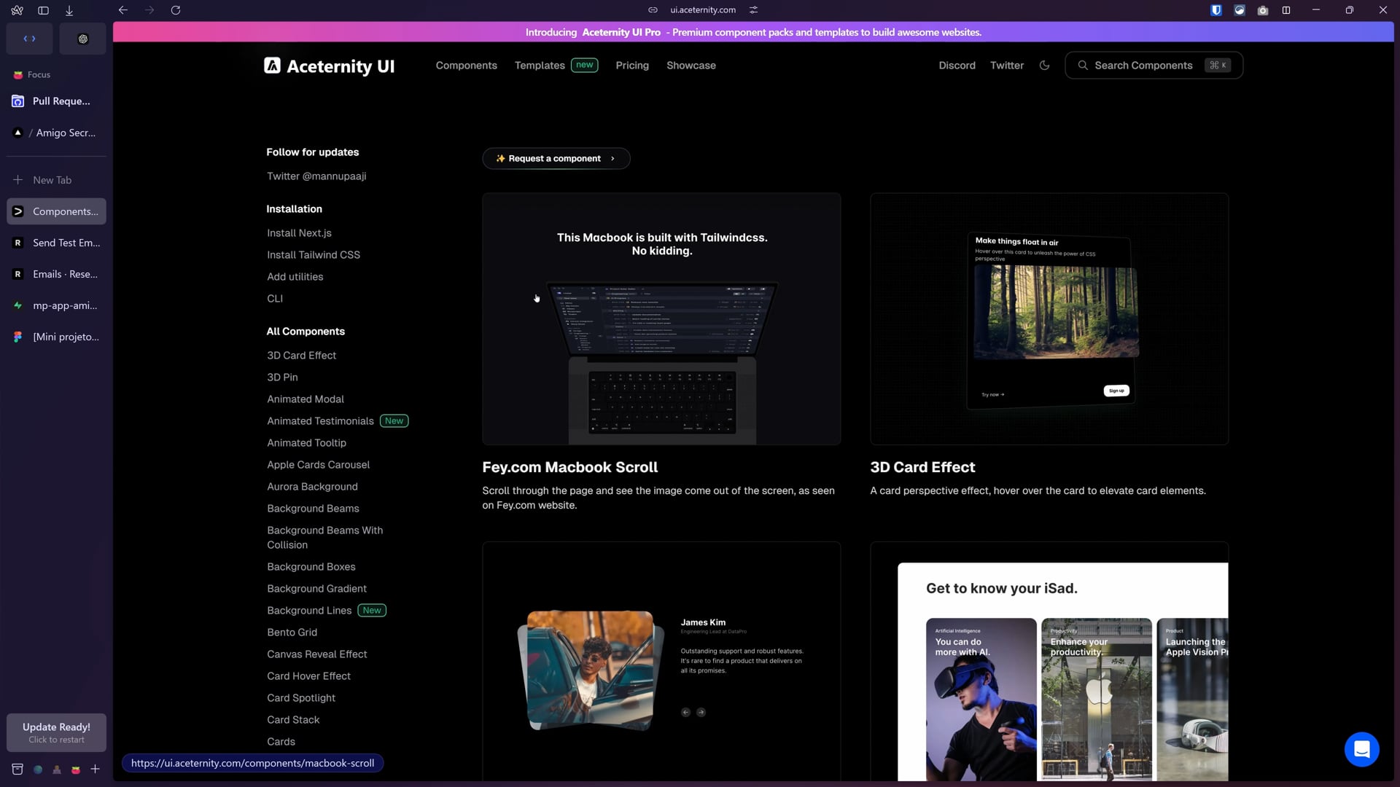Image resolution: width=1400 pixels, height=787 pixels.
Task: Click Update Ready restart button
Action: (56, 732)
